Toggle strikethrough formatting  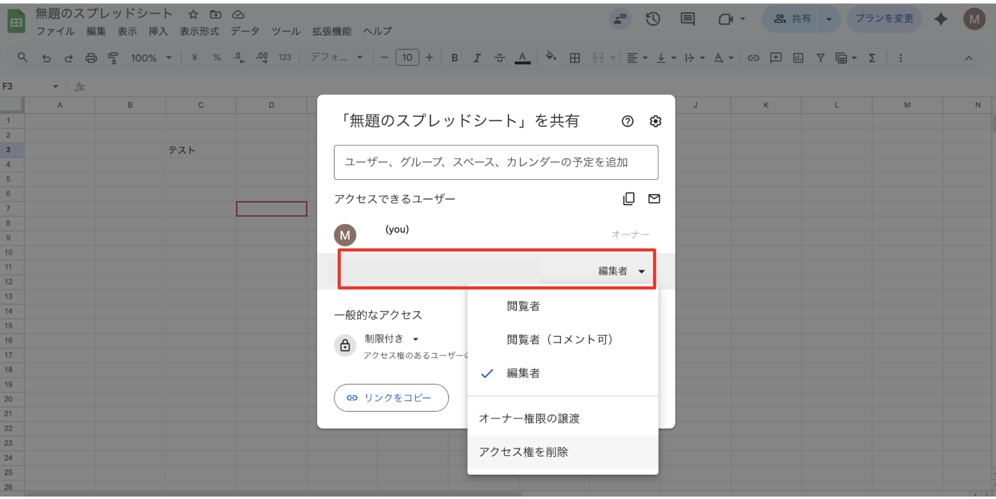[x=500, y=58]
